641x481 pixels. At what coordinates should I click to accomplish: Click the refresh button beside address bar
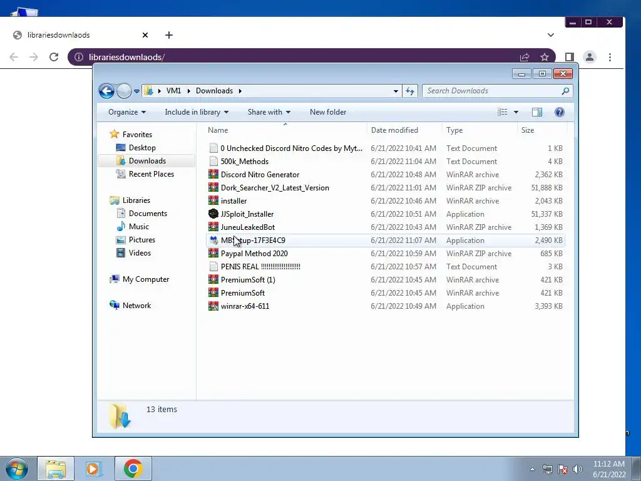pos(410,91)
